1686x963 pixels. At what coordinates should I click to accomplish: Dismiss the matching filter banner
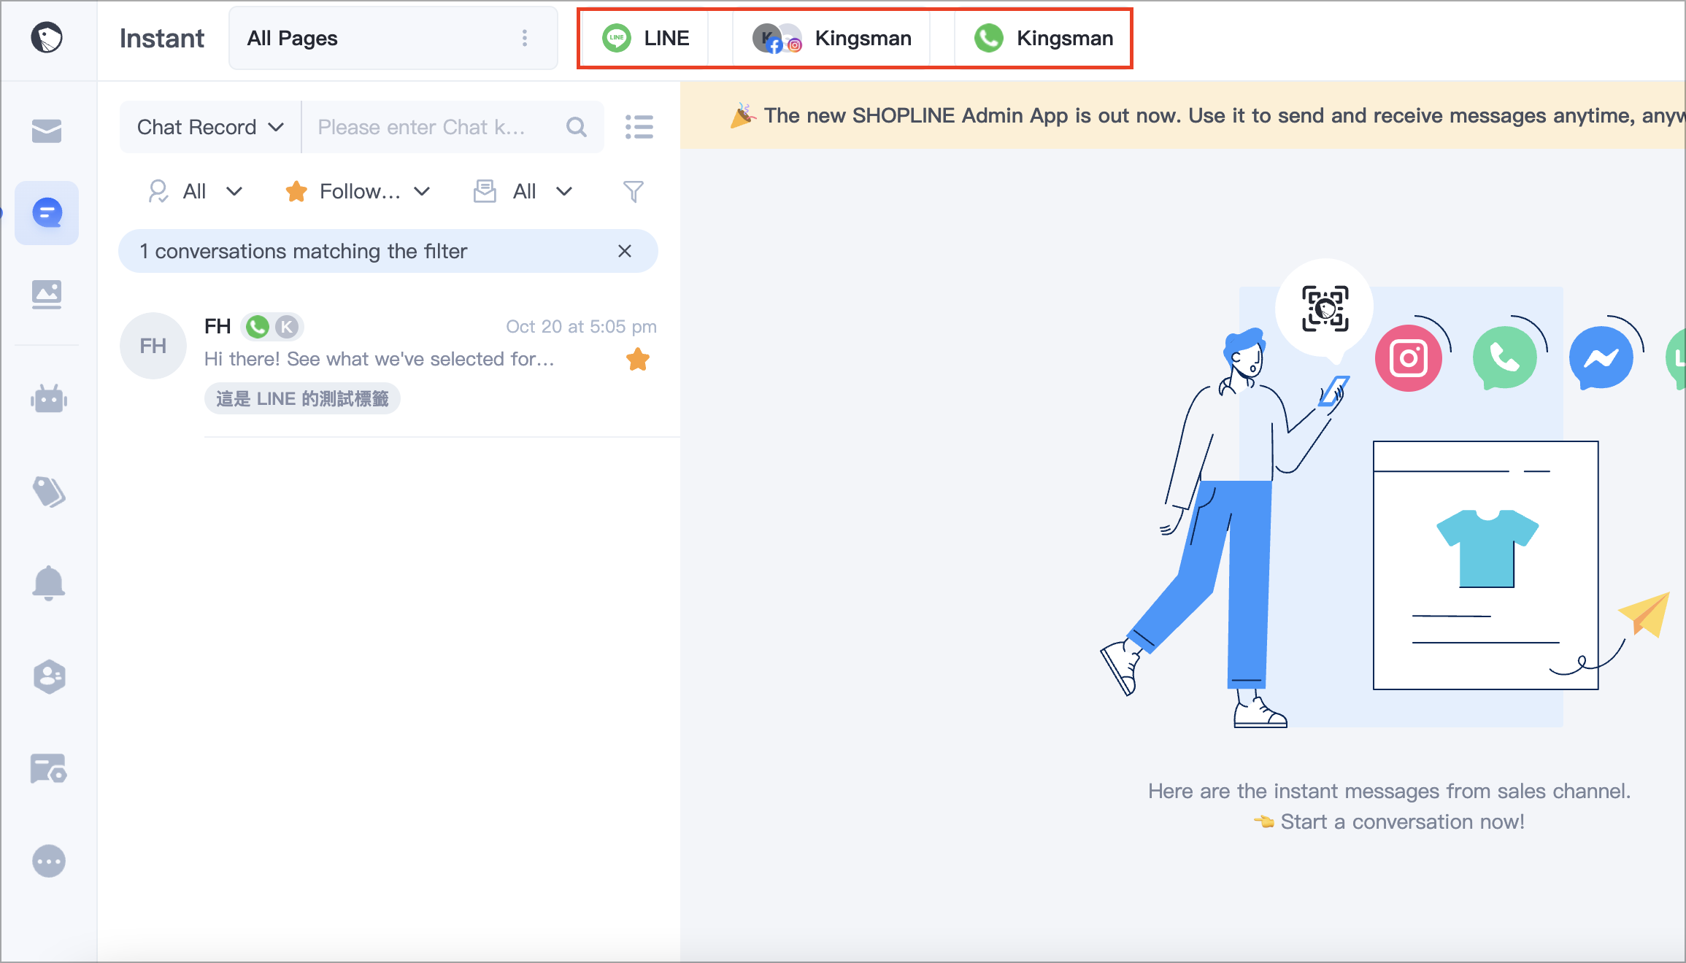point(625,251)
